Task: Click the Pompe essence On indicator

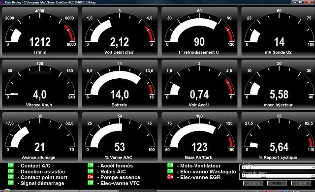Action: (x=91, y=177)
